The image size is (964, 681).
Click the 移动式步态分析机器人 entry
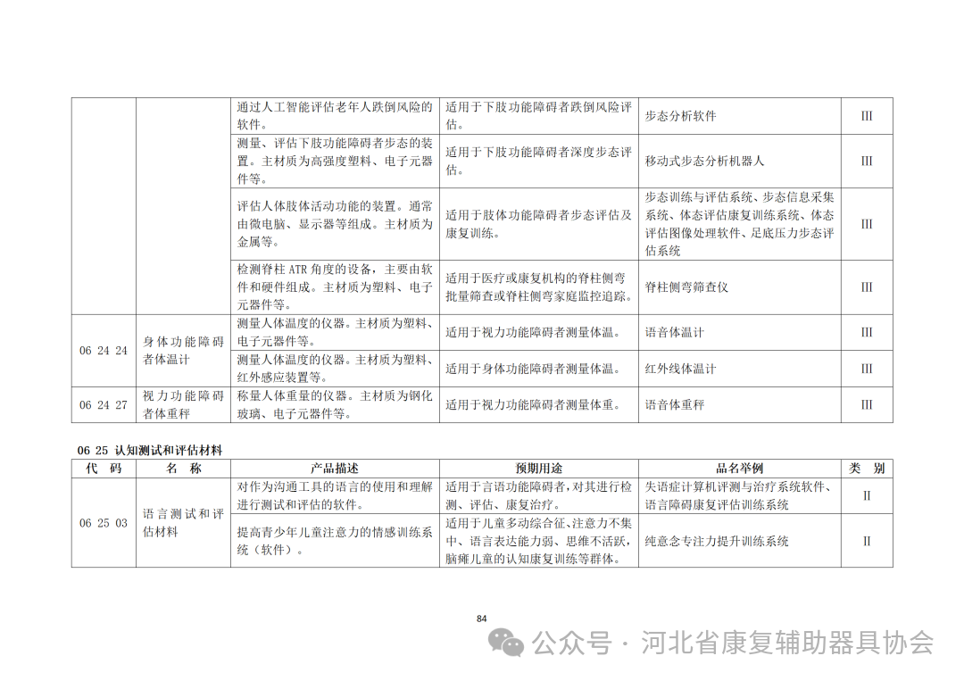tap(705, 162)
